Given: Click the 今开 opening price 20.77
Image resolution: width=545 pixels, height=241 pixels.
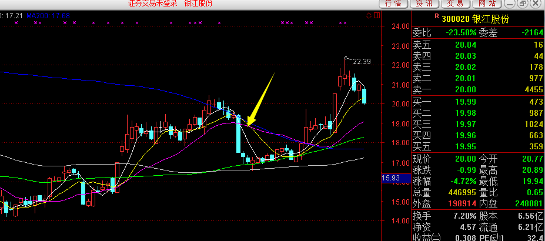Looking at the screenshot, I should coord(533,159).
